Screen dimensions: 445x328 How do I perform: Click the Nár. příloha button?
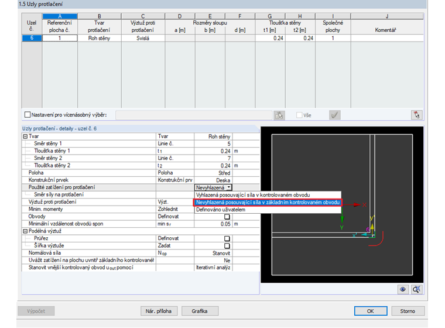[159, 311]
